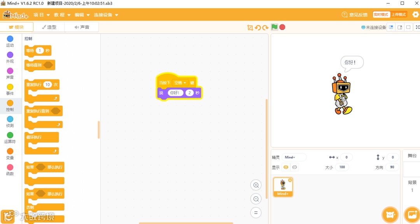Viewport: 420px width, 224px height.
Task: Select the 运算符 category circle
Action: pos(10,135)
